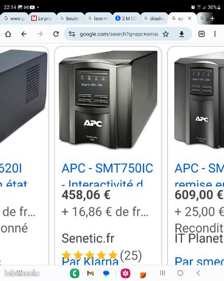Open the Gmail app icon in the taskbar

click(90, 273)
